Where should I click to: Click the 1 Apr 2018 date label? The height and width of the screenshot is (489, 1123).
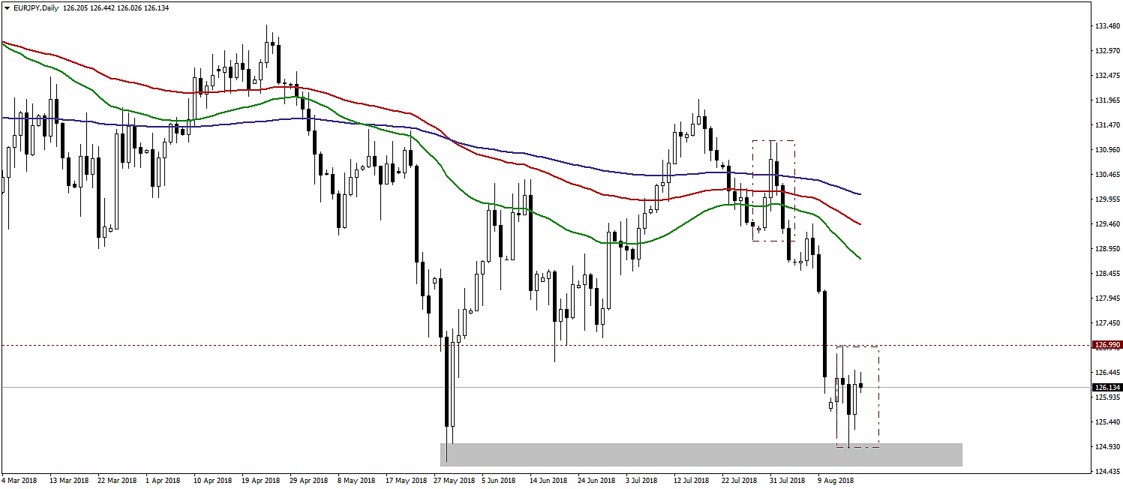coord(163,480)
